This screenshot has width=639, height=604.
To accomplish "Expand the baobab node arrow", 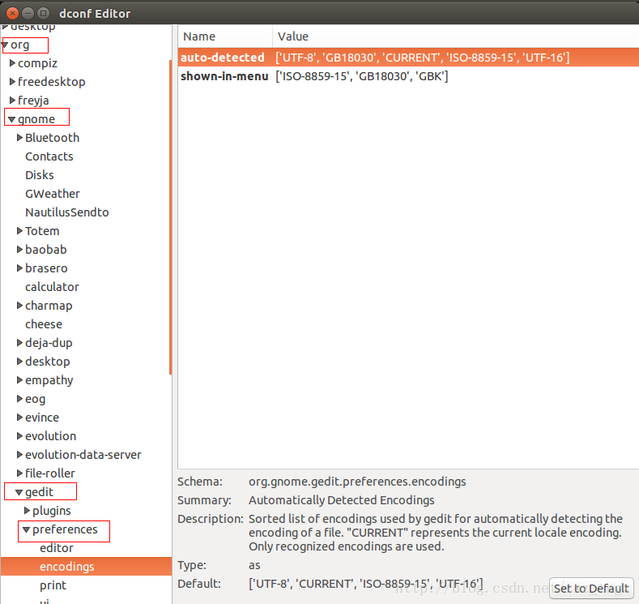I will click(19, 249).
